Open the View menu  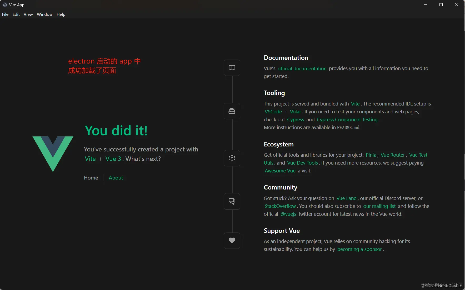[x=28, y=14]
